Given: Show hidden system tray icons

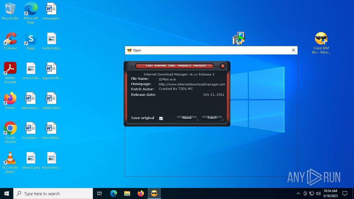Looking at the screenshot, I should click(298, 193).
